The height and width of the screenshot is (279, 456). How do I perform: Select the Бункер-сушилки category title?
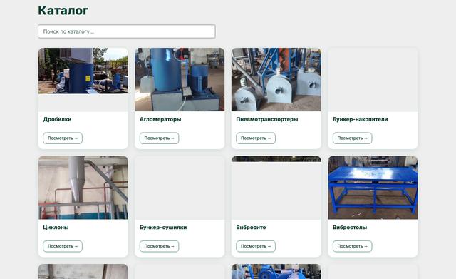click(x=163, y=228)
